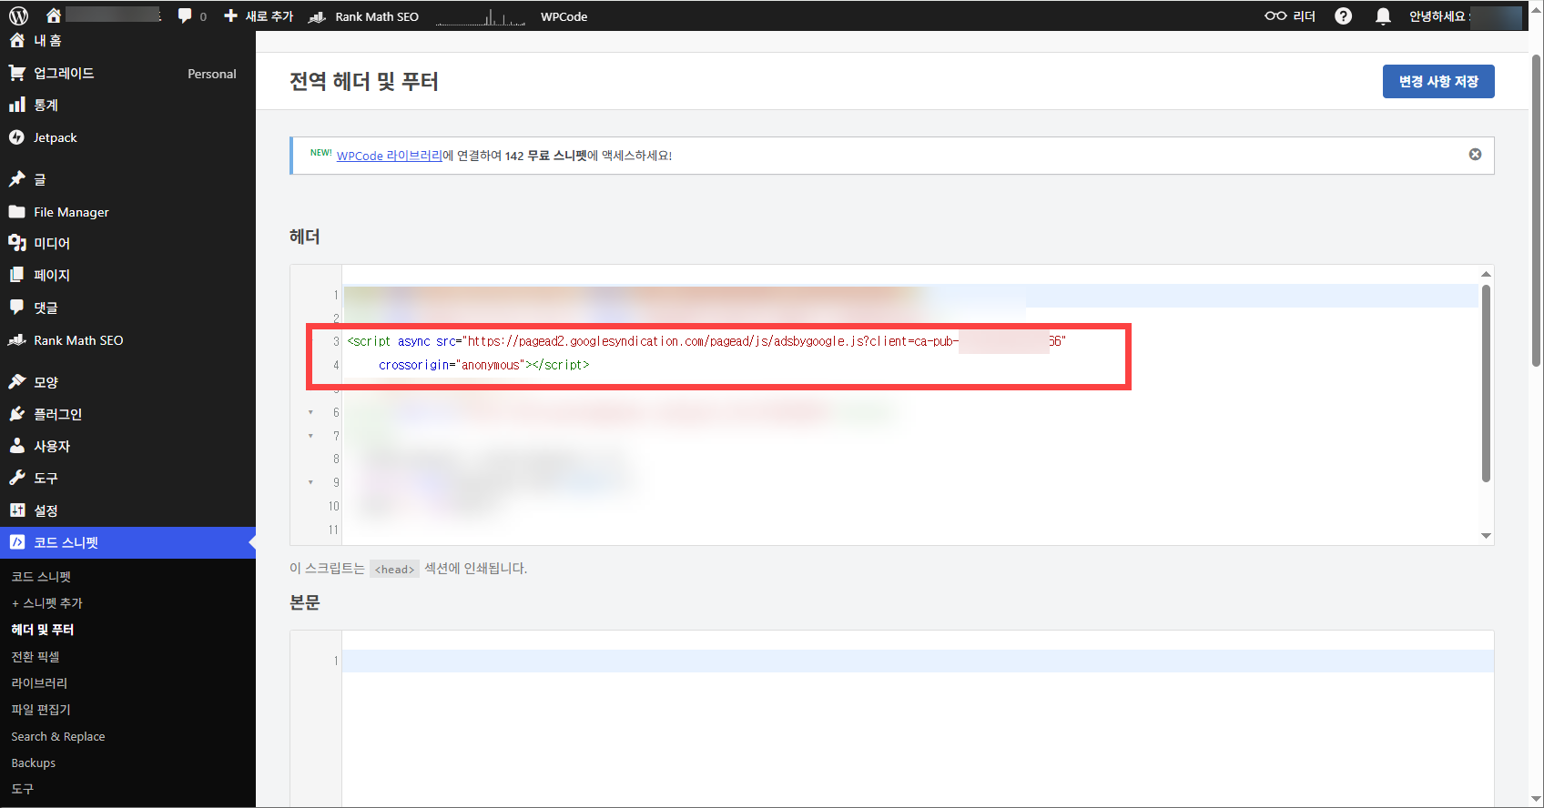
Task: Click line 1 of the 본문 editor
Action: [x=918, y=661]
